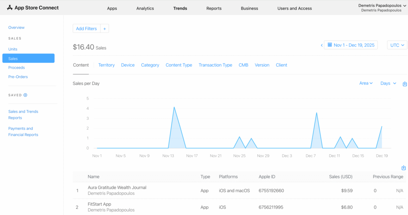Open the Area chart type dropdown

366,83
